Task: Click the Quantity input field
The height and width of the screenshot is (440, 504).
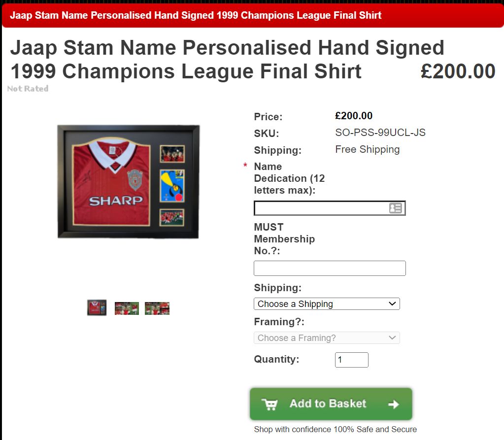Action: tap(351, 360)
